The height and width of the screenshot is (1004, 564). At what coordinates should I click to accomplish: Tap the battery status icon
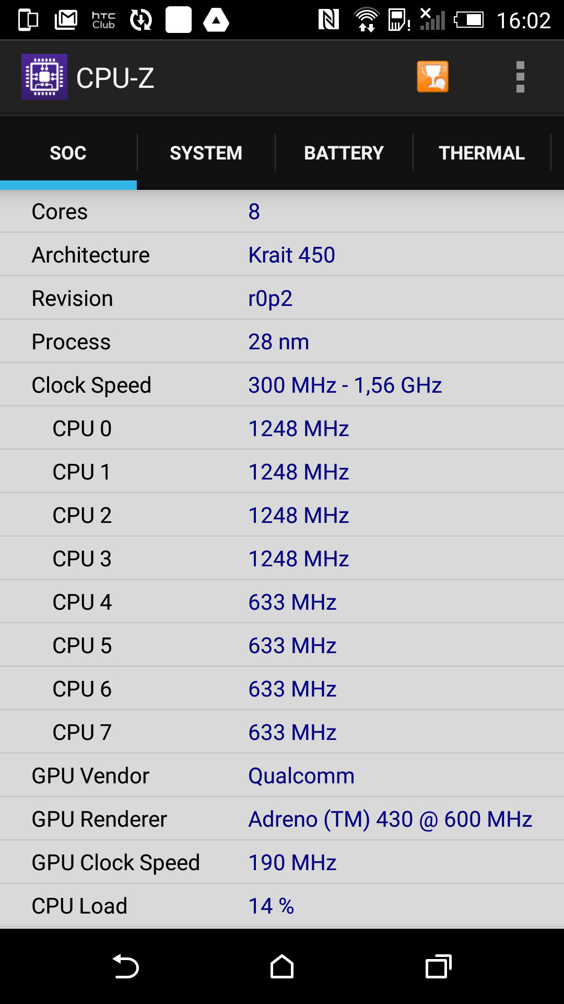point(469,20)
